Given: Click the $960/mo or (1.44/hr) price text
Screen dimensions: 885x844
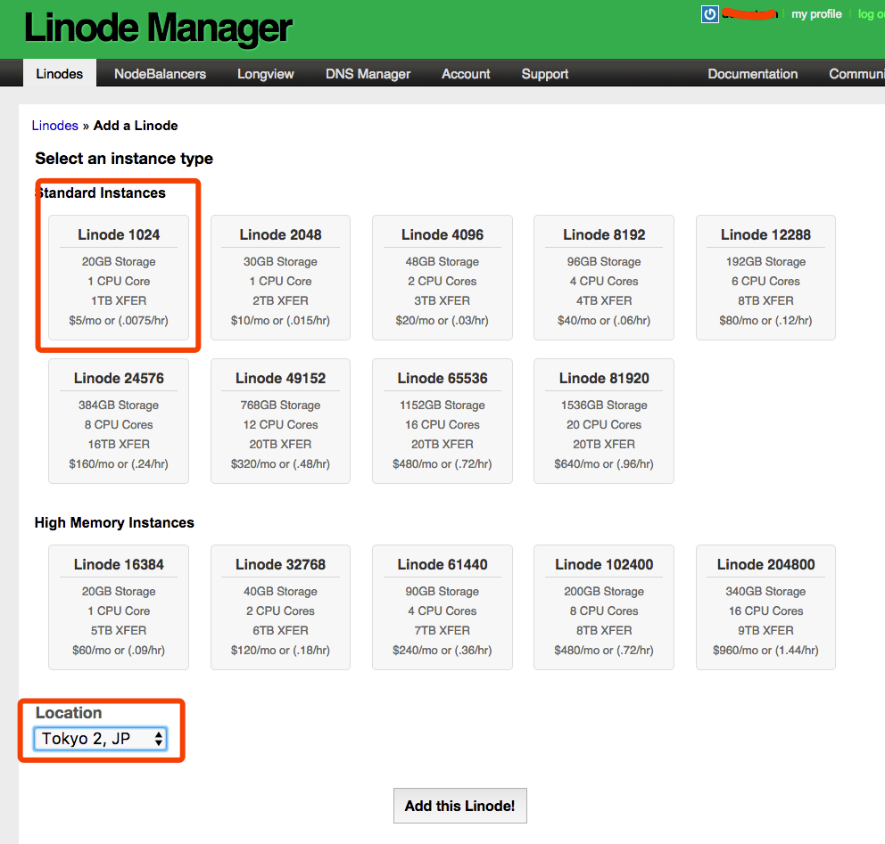Looking at the screenshot, I should [766, 650].
